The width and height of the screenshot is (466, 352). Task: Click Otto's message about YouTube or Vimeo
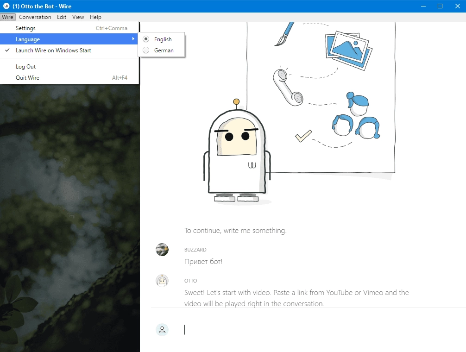[296, 298]
